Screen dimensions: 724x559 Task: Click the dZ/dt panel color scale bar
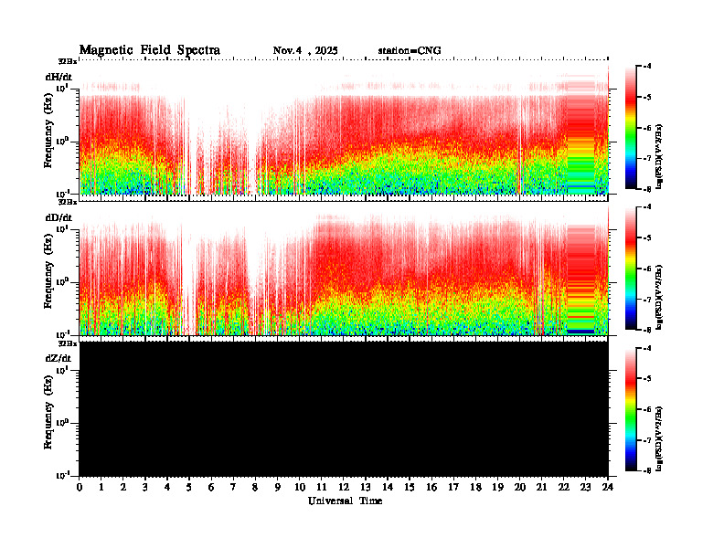point(631,409)
